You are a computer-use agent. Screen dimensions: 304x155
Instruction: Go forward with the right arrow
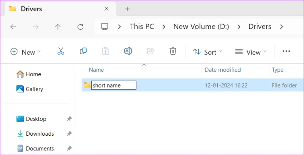pos(36,27)
